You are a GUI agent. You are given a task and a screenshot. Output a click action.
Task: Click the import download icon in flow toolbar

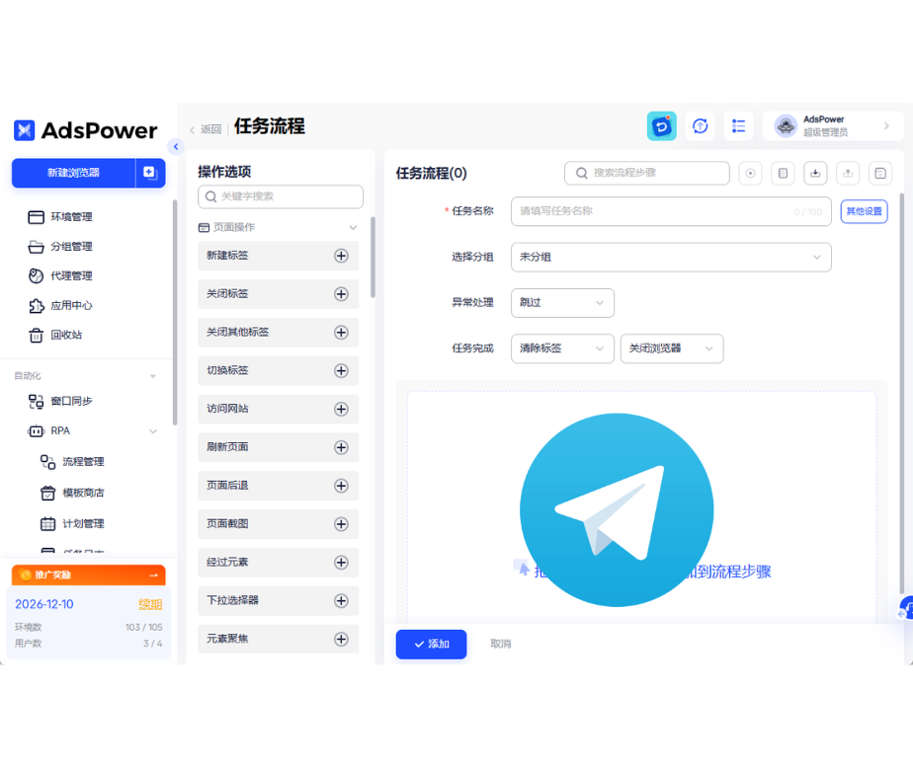point(815,173)
